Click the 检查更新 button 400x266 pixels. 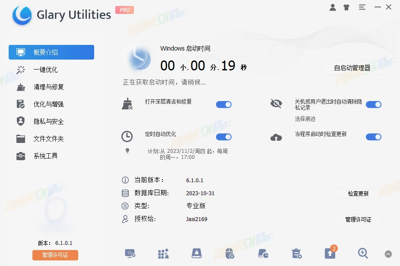358,193
